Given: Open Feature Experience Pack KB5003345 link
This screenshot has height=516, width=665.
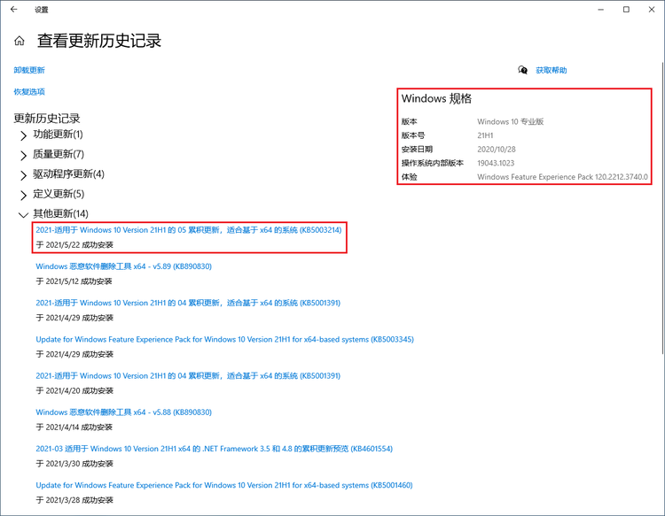Looking at the screenshot, I should pos(225,339).
